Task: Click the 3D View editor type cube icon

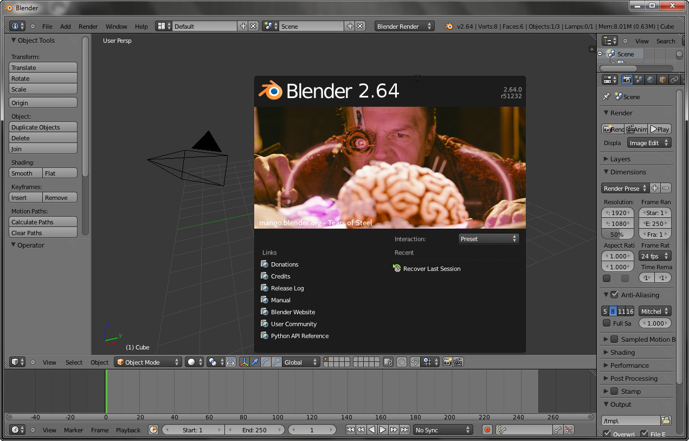Action: pyautogui.click(x=17, y=362)
